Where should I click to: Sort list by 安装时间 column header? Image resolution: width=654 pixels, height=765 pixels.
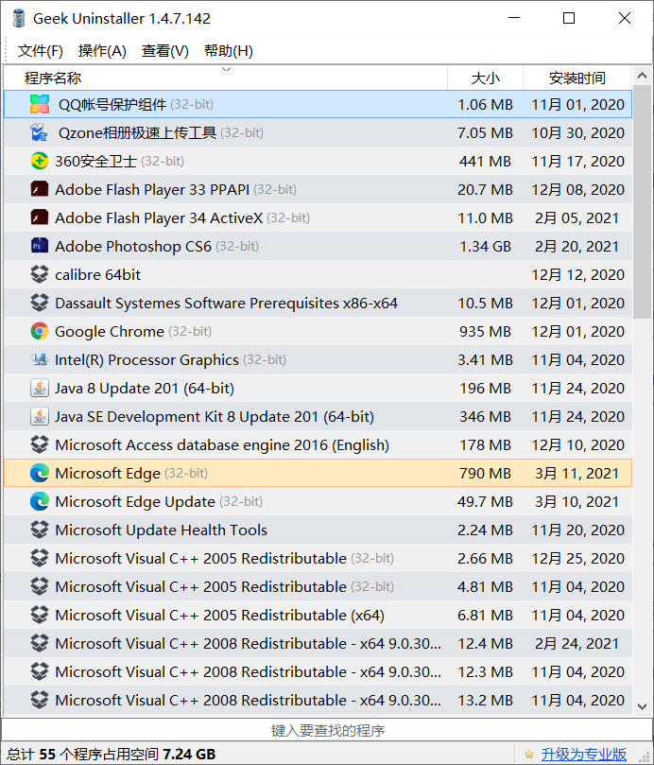point(577,78)
